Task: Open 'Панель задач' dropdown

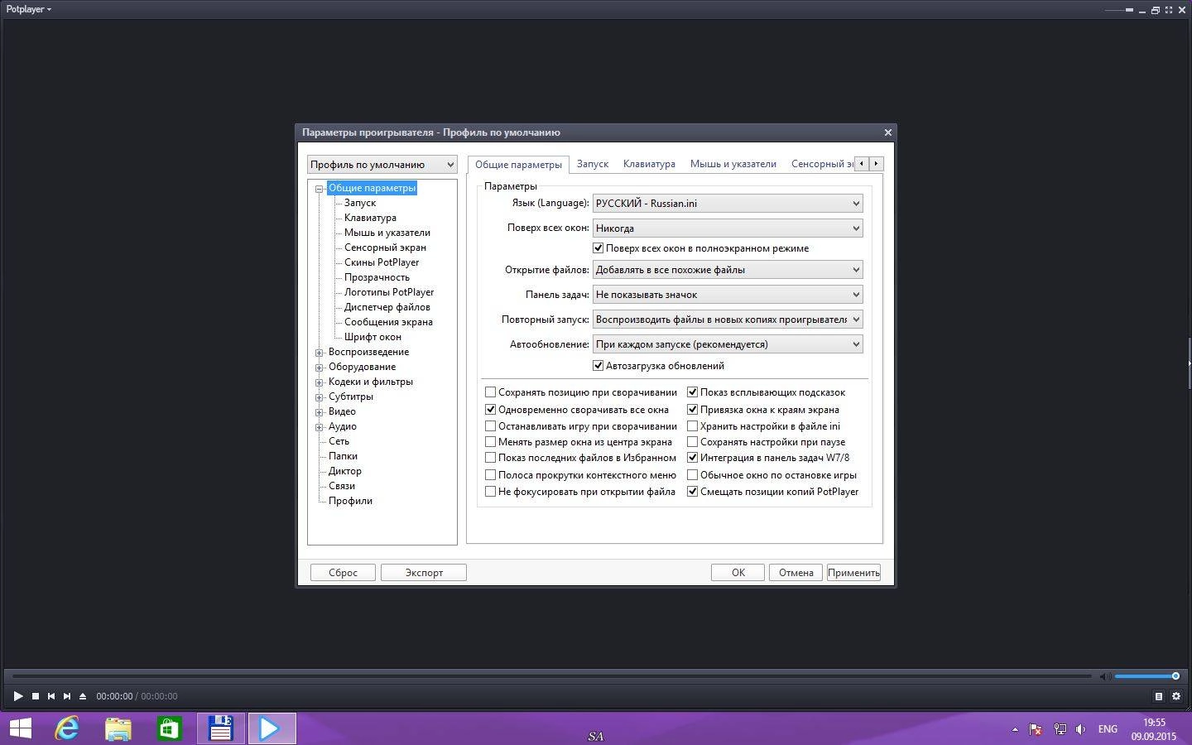Action: (728, 295)
